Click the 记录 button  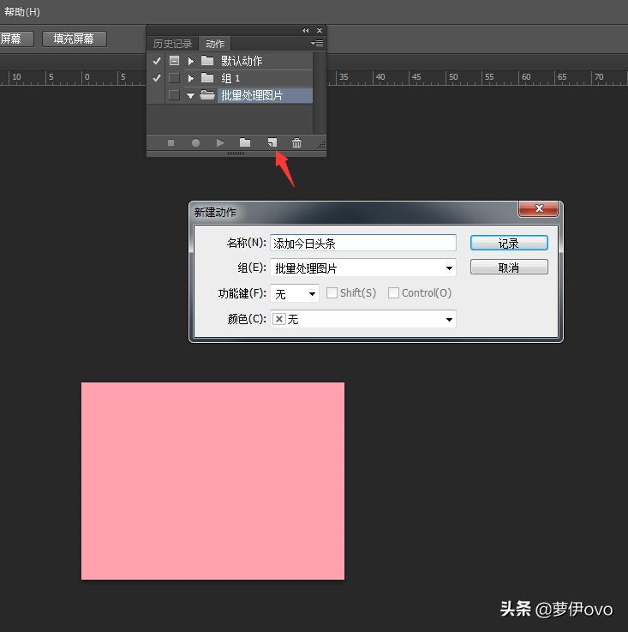click(509, 244)
